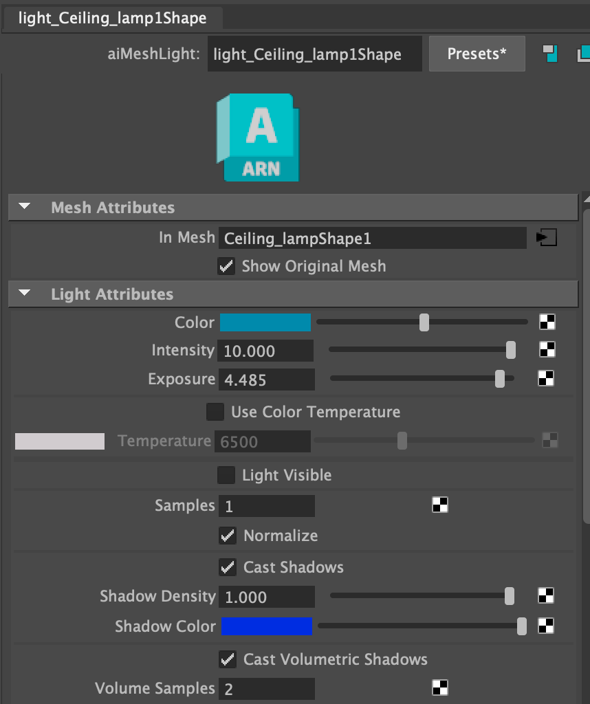Click the map icon beside Shadow Color
Image resolution: width=590 pixels, height=704 pixels.
click(x=546, y=626)
